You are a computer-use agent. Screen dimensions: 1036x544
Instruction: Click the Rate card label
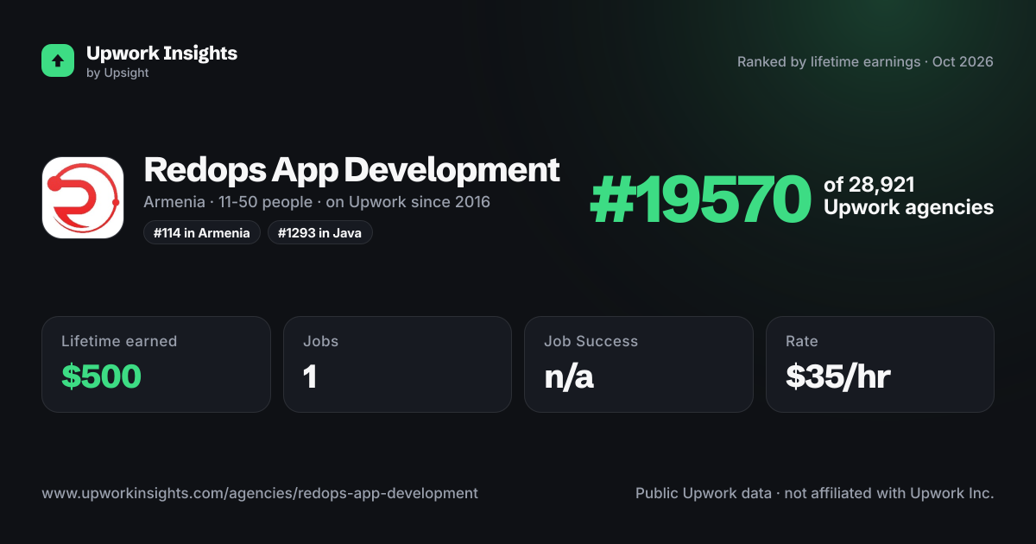point(801,341)
